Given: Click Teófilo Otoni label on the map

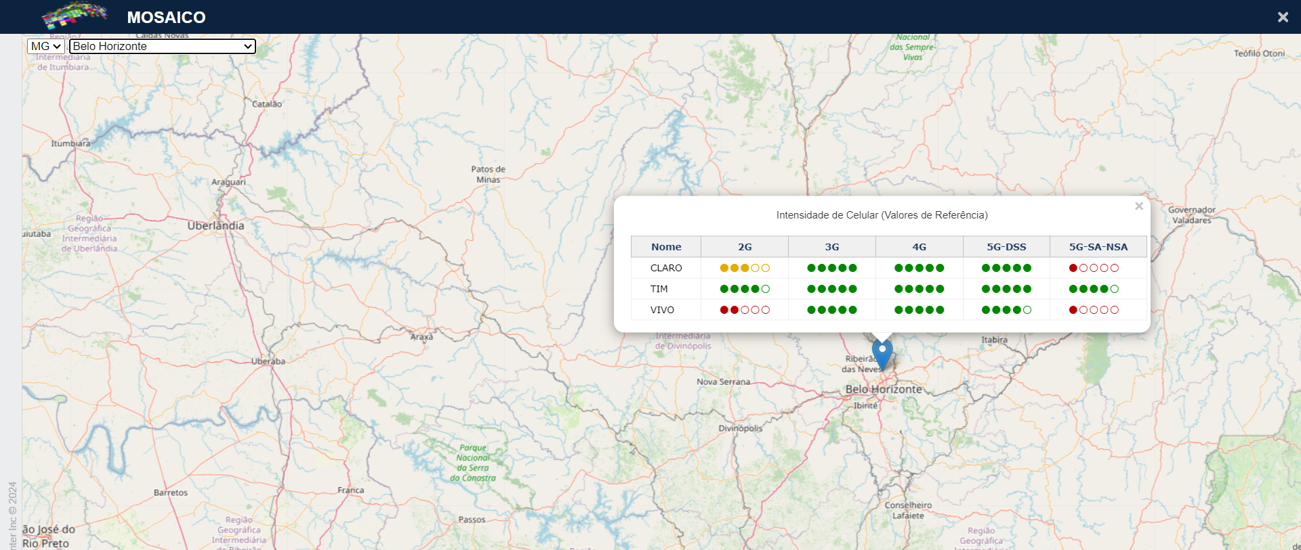Looking at the screenshot, I should [1259, 53].
